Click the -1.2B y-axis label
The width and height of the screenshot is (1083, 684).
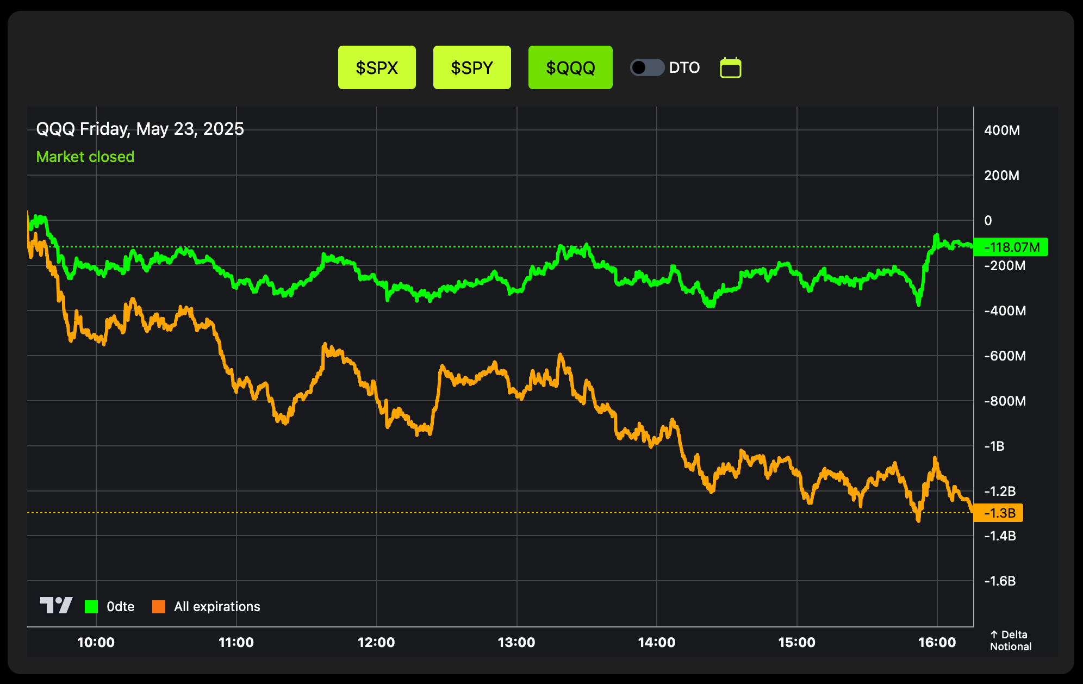[x=1000, y=491]
